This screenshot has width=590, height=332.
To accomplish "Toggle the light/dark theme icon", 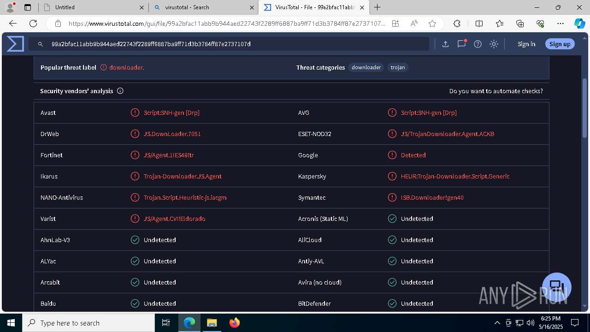I will point(494,44).
